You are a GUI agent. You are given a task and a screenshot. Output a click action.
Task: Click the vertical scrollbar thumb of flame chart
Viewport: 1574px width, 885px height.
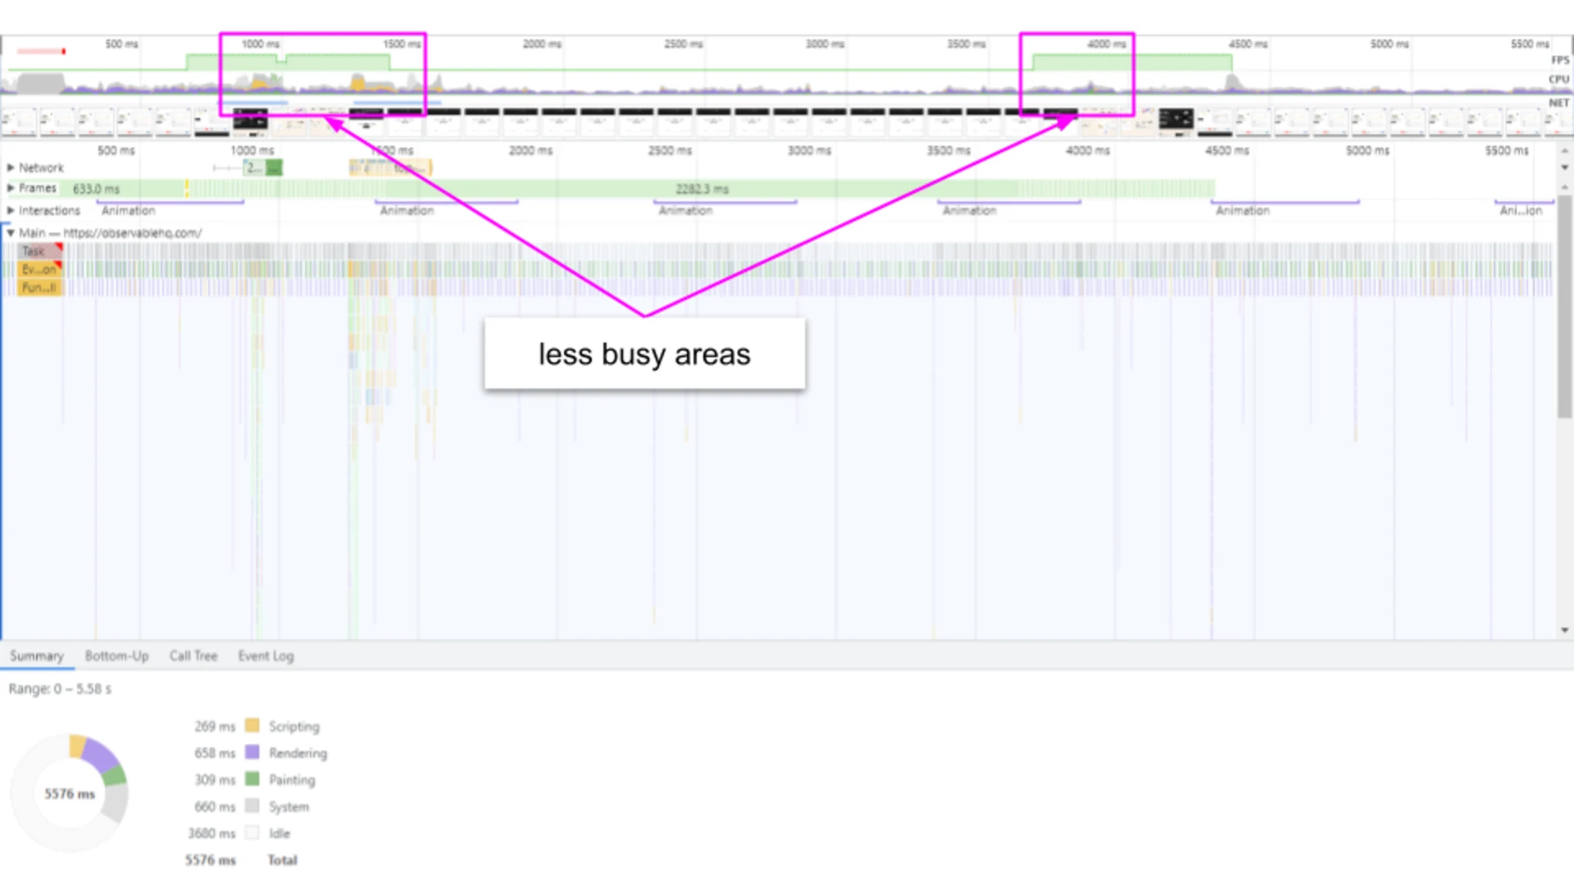coord(1564,307)
